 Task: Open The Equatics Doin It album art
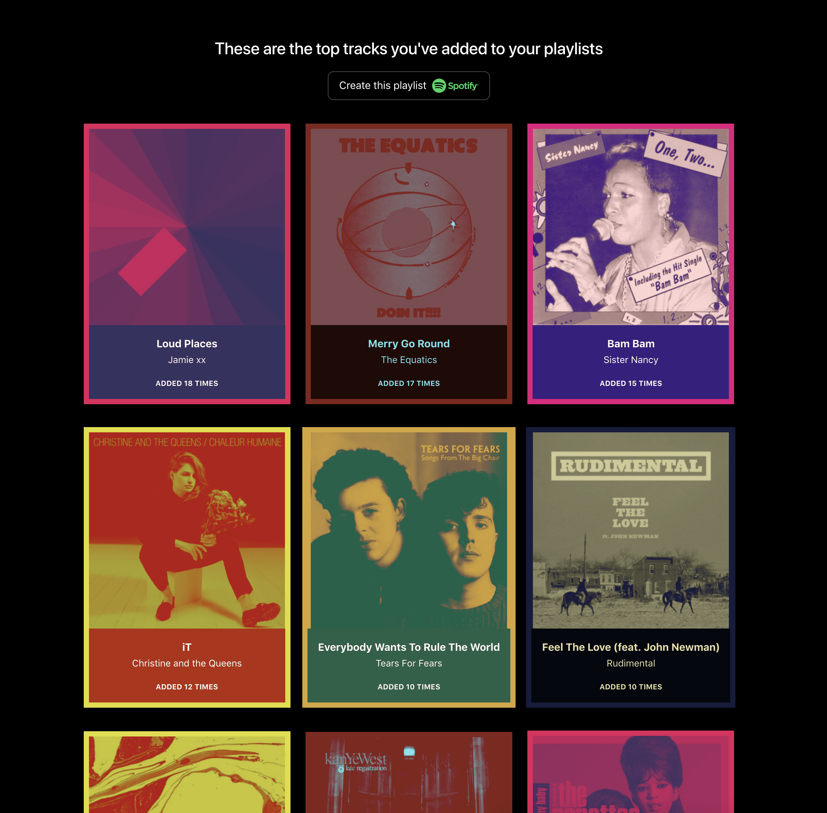(408, 227)
